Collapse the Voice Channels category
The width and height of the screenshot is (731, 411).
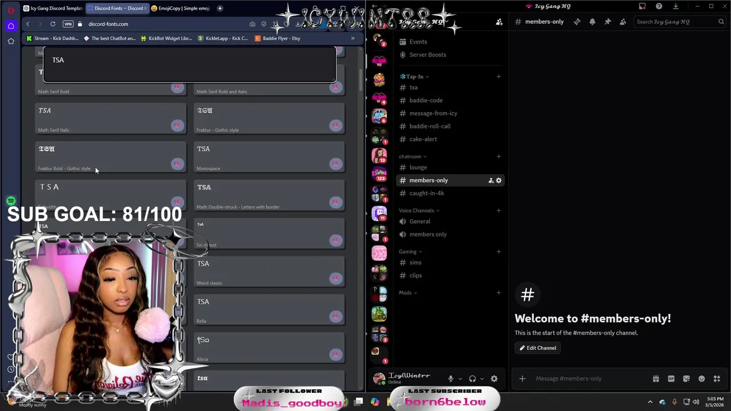tap(419, 211)
